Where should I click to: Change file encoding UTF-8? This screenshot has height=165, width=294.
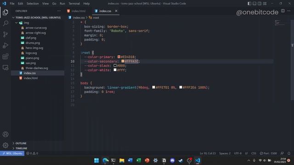click(238, 153)
